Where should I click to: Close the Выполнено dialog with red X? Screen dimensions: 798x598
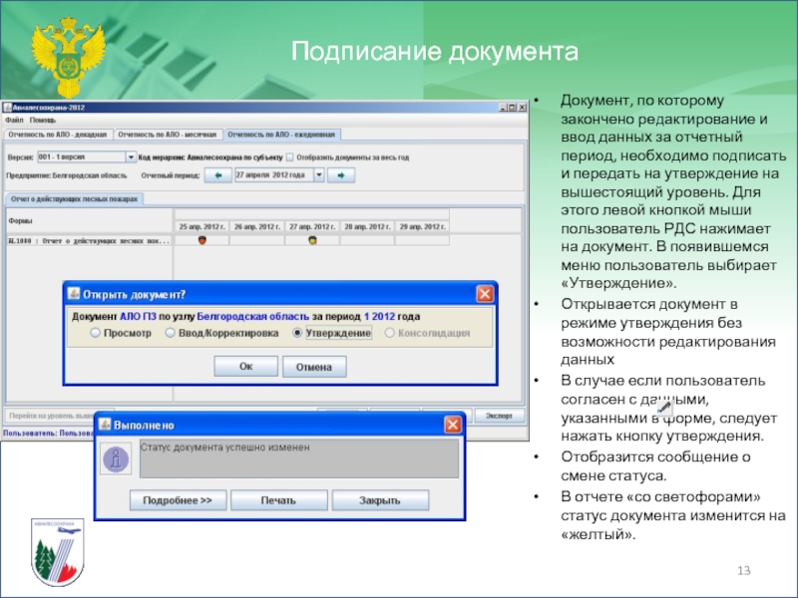coord(454,423)
